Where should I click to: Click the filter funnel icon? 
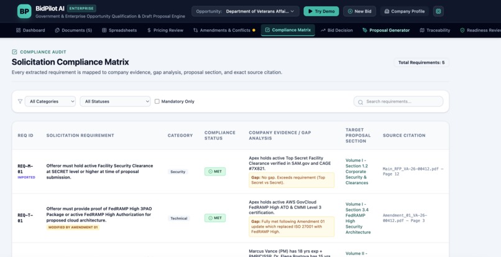20,101
